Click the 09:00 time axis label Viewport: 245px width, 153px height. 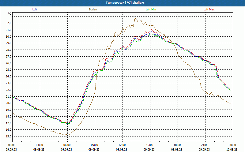point(95,145)
